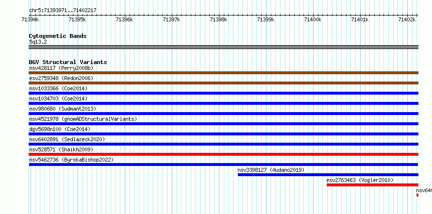Click the 71397k ruler label
The height and width of the screenshot is (214, 432).
point(171,19)
